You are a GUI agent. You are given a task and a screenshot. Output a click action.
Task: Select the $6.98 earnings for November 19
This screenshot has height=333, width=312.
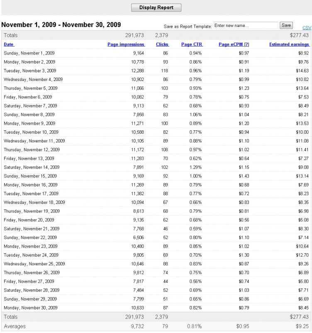coord(303,211)
